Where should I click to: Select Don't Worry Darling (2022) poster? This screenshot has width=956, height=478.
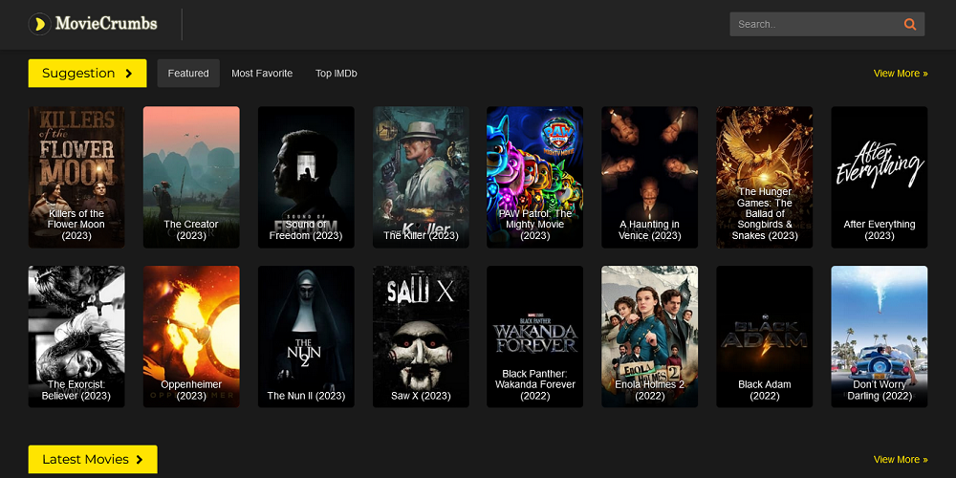(880, 337)
